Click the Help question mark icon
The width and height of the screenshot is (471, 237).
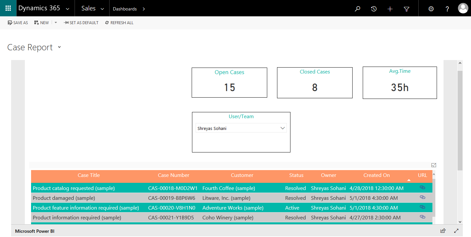point(447,9)
